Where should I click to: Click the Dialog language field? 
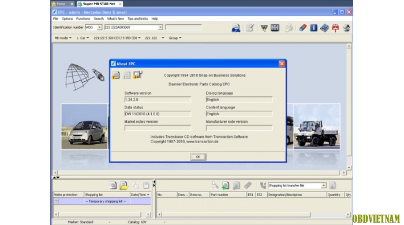coord(239,100)
